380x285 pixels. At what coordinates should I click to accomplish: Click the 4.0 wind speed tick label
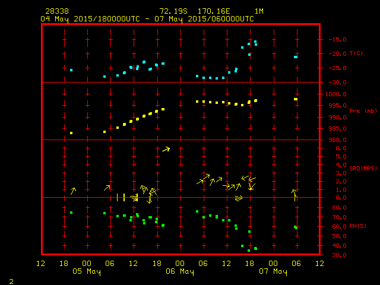(x=341, y=165)
